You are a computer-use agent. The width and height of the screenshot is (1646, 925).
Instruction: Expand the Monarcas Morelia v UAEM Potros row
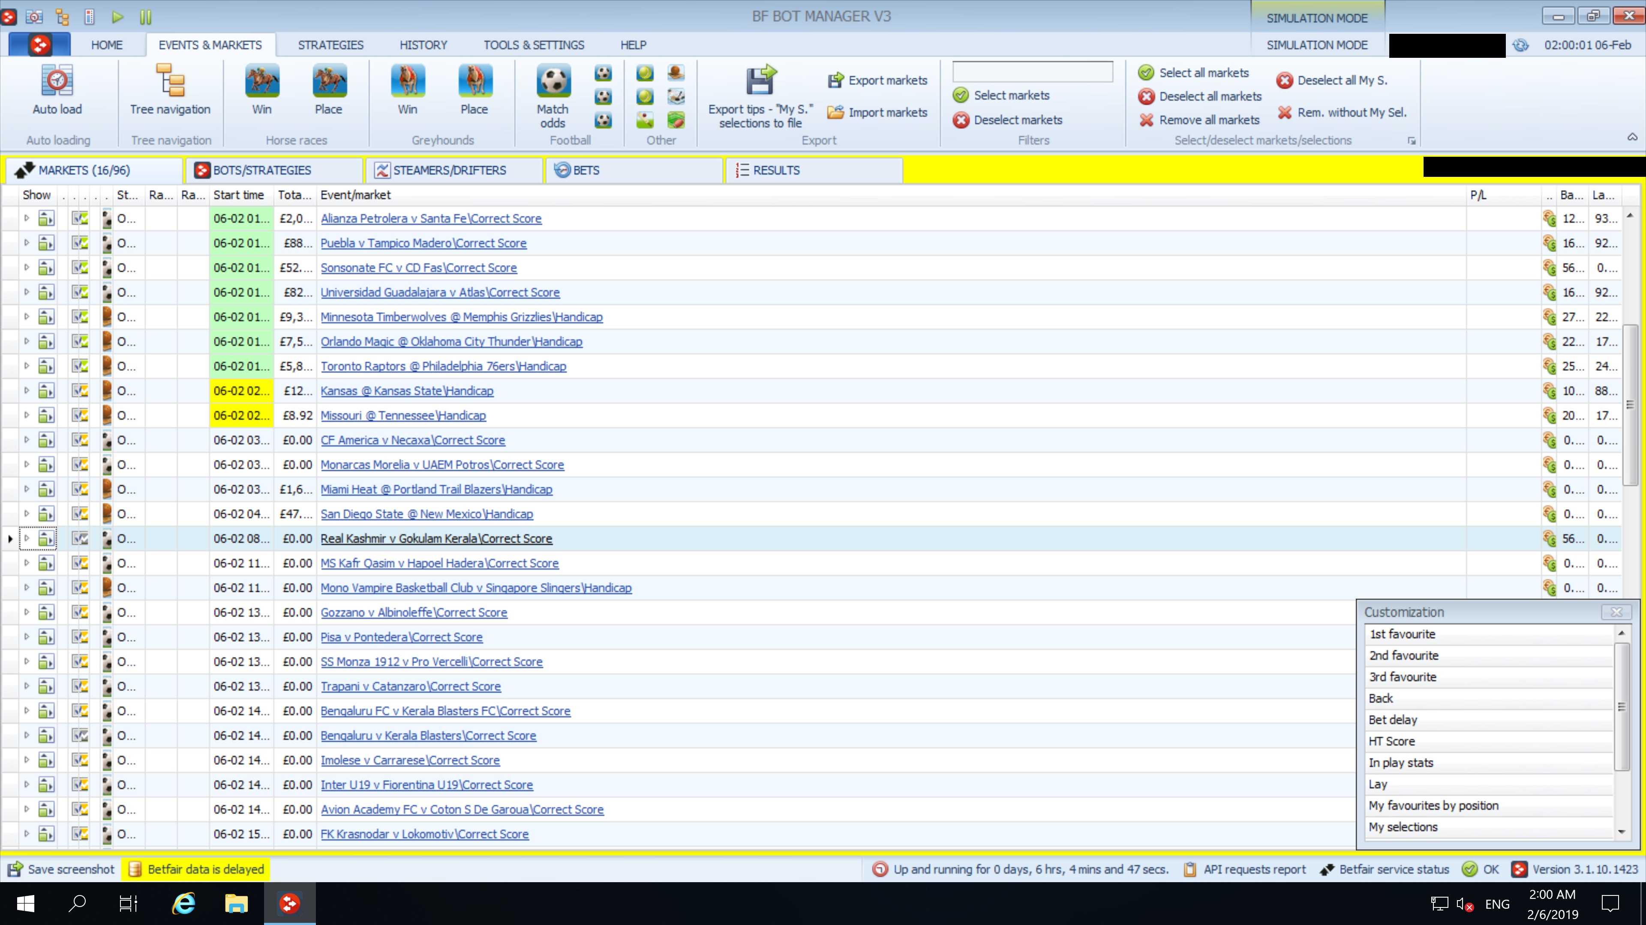[x=26, y=465]
